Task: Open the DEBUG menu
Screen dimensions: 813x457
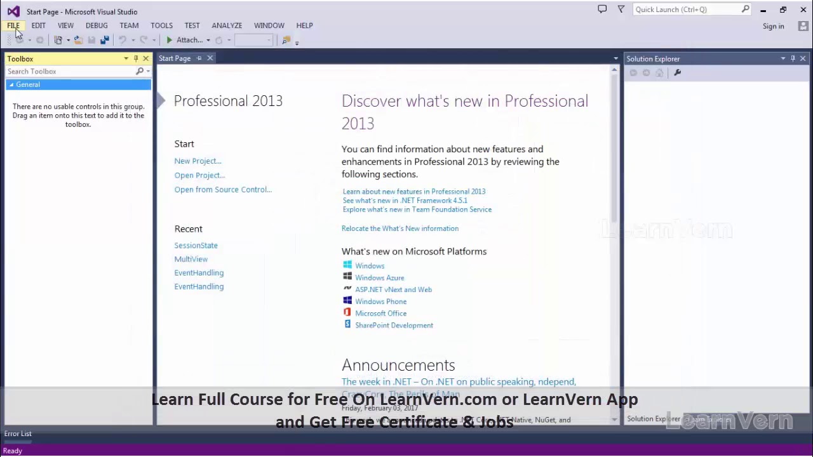Action: click(x=97, y=25)
